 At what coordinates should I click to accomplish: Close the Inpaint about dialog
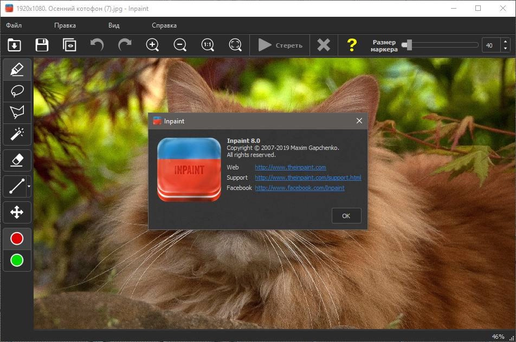359,121
